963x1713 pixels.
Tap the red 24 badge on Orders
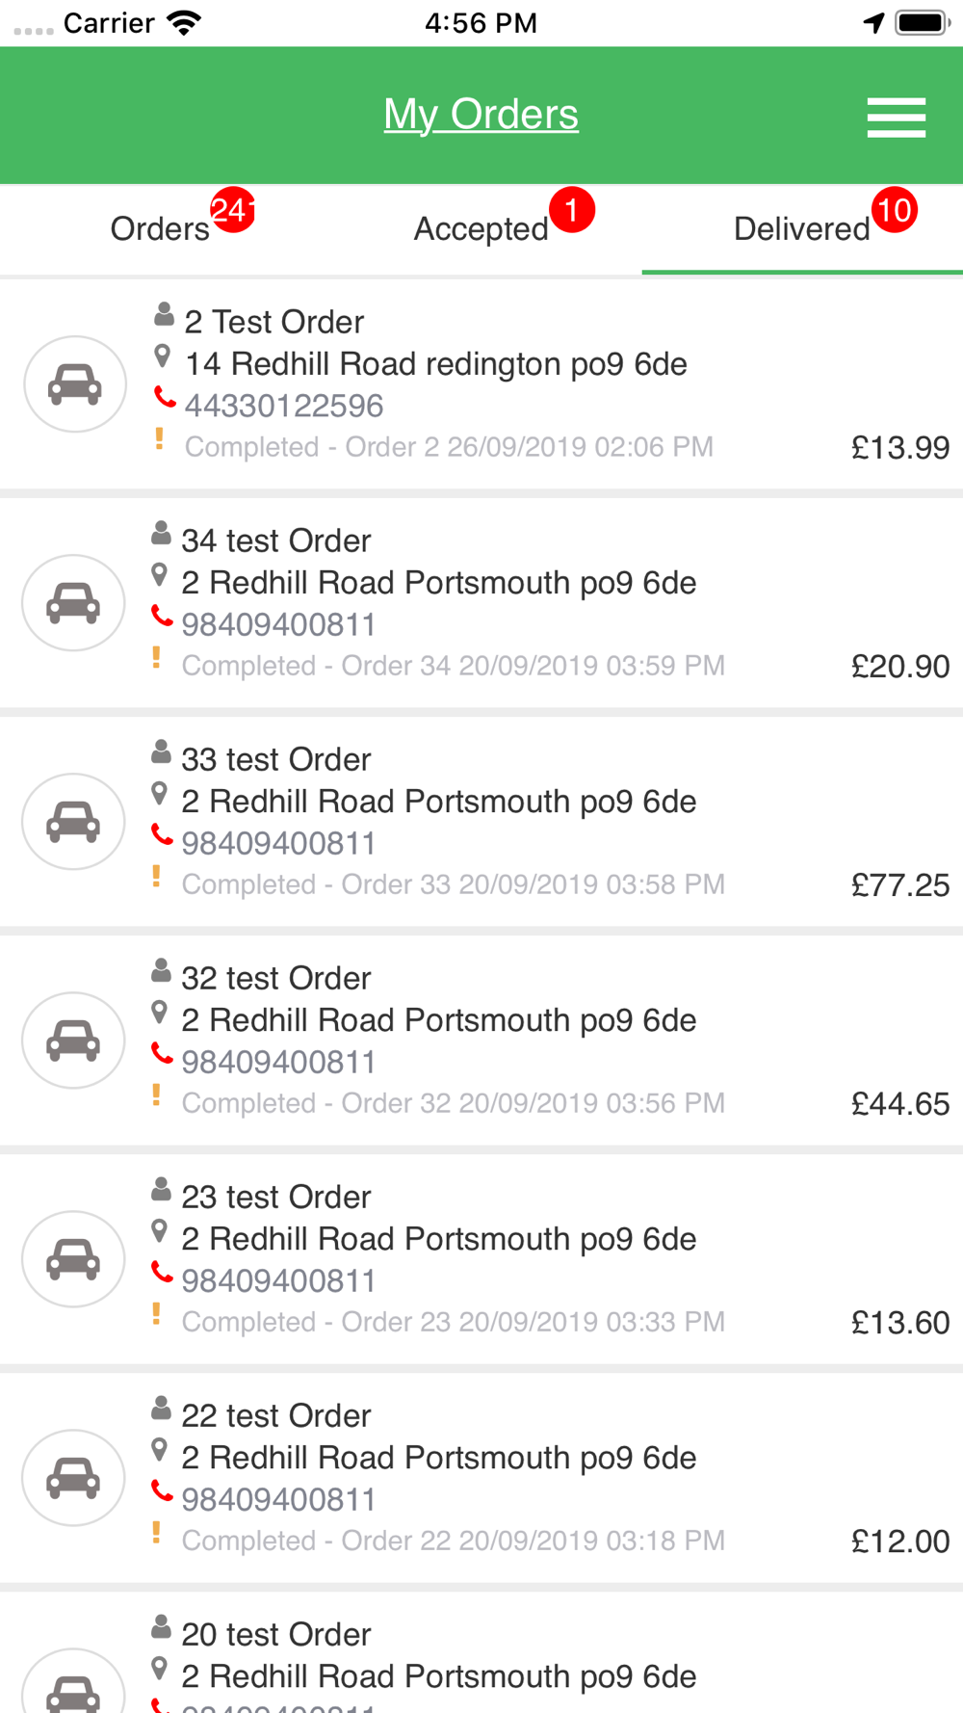[232, 209]
